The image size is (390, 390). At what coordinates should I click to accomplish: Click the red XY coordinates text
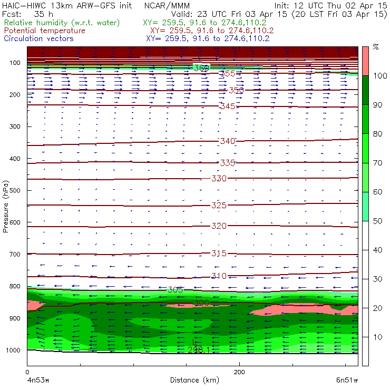pos(212,31)
